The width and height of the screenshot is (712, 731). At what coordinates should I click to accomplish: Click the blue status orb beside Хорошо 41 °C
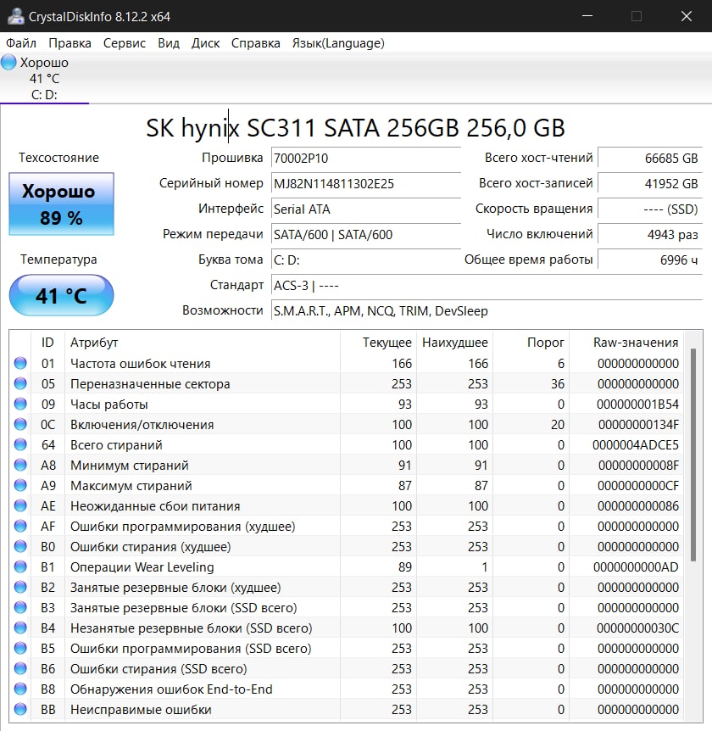[8, 62]
